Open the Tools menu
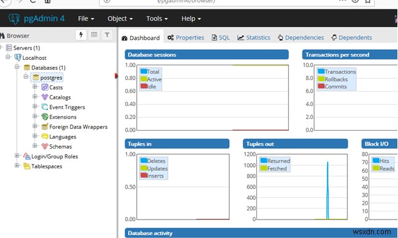 coord(157,18)
